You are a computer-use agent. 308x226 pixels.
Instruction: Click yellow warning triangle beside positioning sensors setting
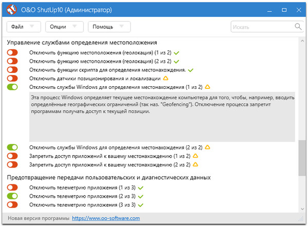pyautogui.click(x=165, y=79)
